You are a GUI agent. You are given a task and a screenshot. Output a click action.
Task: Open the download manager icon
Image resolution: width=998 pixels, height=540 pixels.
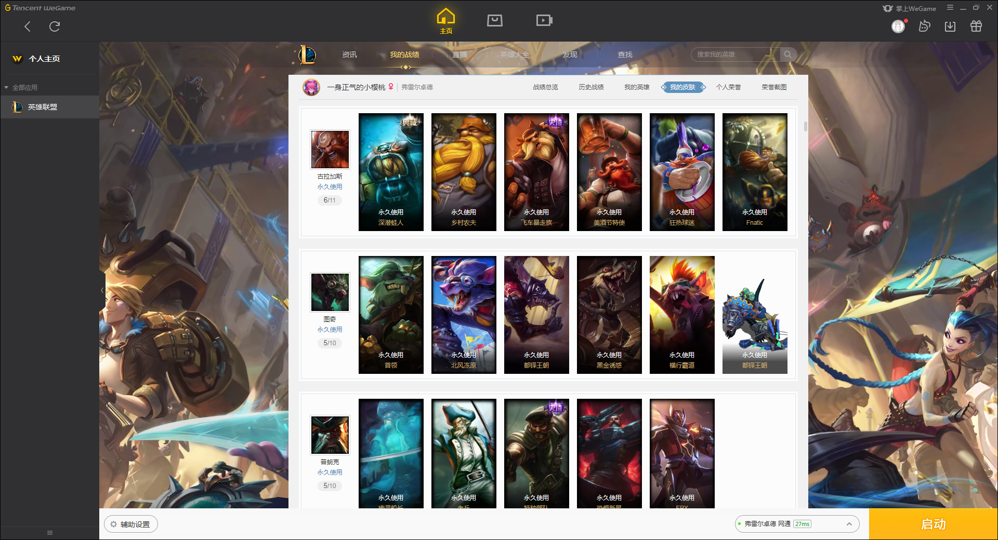tap(950, 26)
